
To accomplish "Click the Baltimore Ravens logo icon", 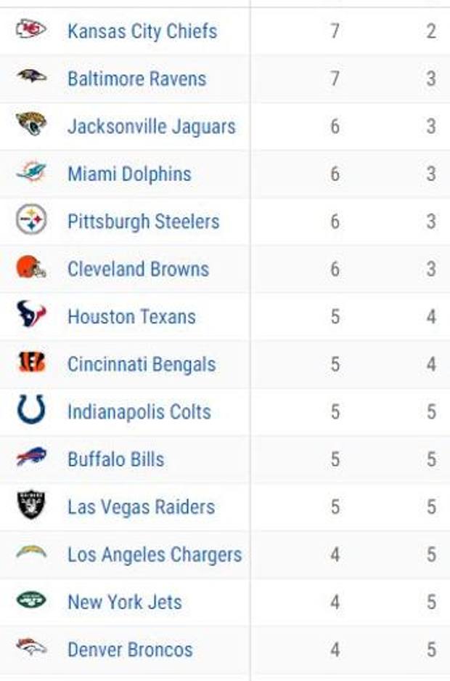I will [x=31, y=76].
